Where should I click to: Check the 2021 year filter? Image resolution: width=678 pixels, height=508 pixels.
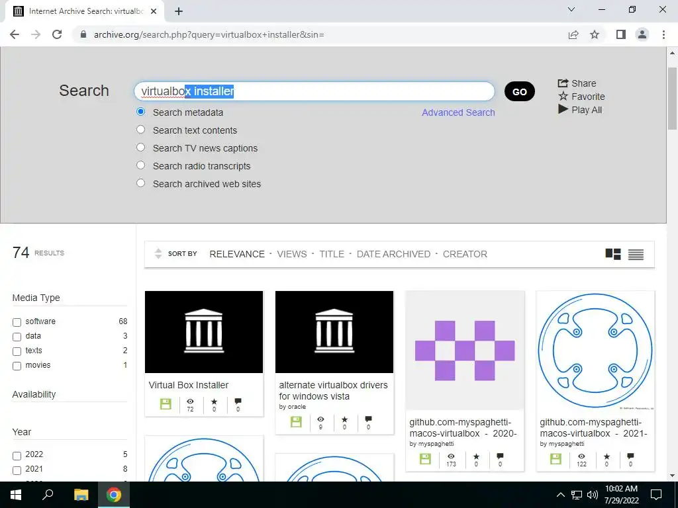[x=17, y=470]
